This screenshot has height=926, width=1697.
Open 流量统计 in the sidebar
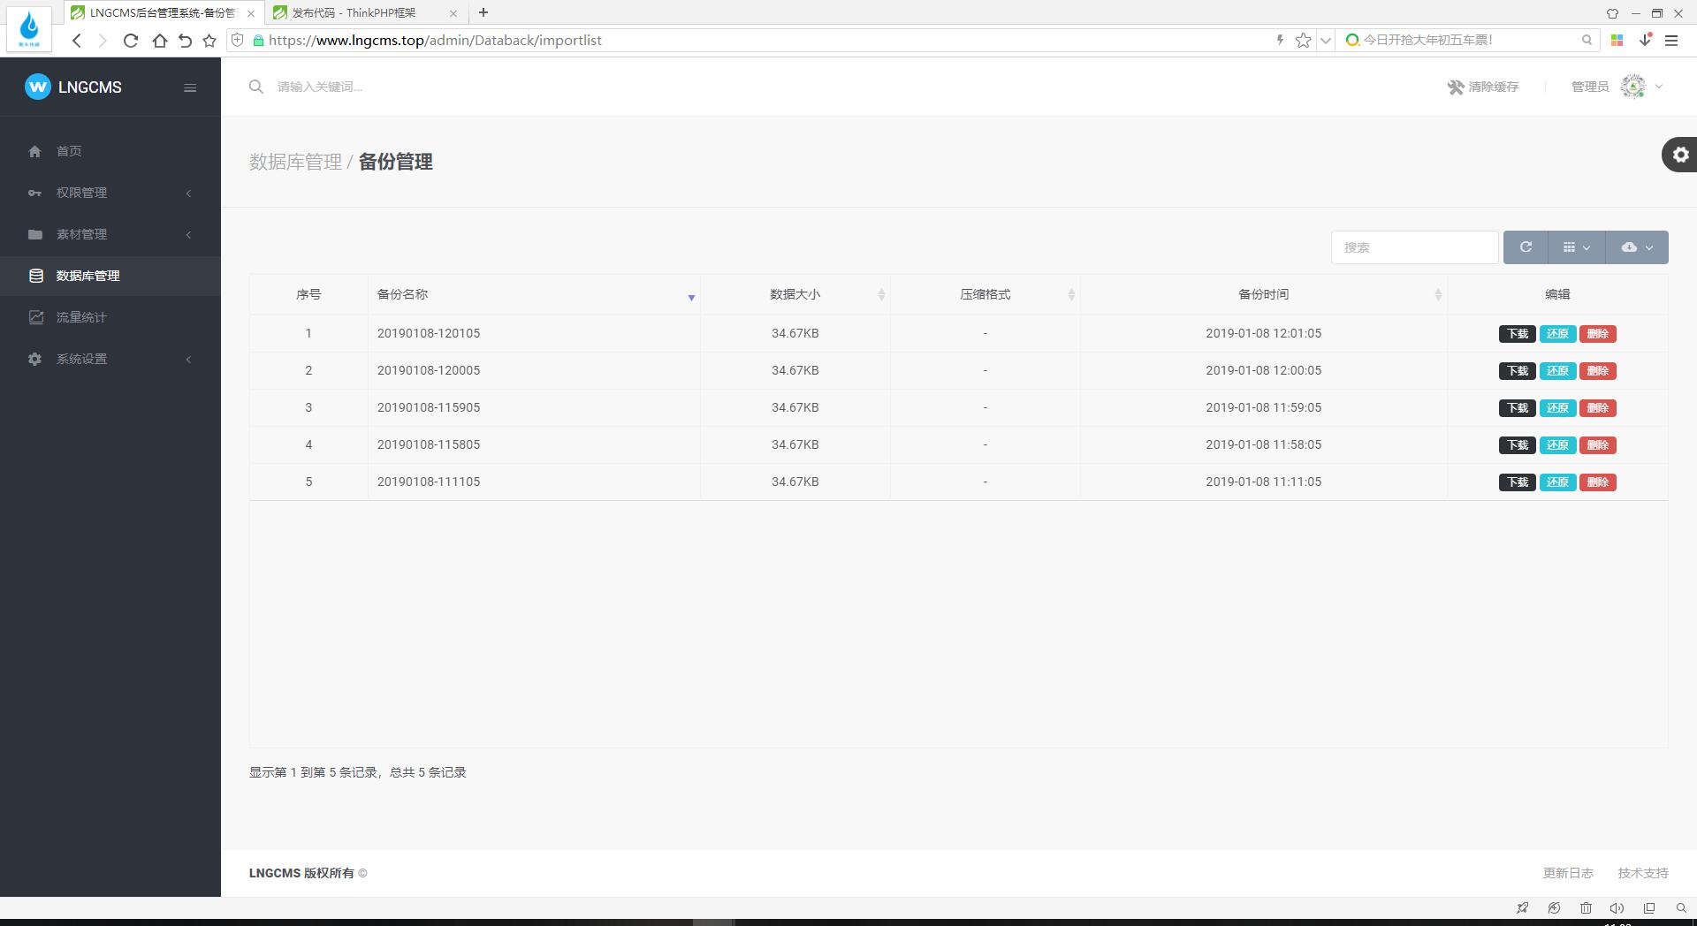tap(81, 317)
